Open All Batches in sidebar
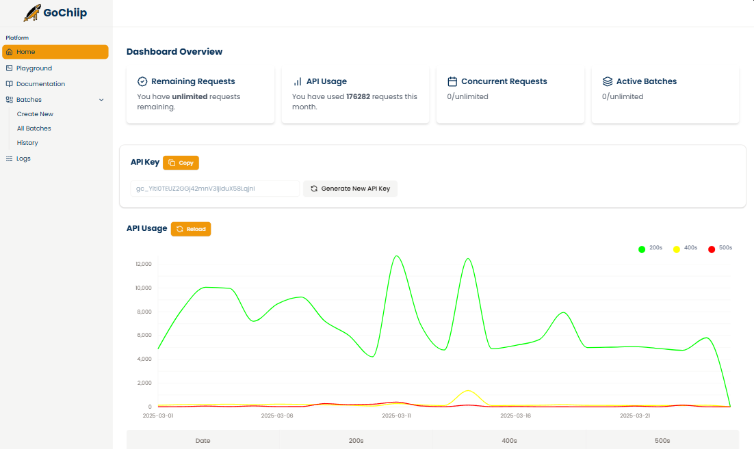Screen dimensions: 754x449 point(34,128)
